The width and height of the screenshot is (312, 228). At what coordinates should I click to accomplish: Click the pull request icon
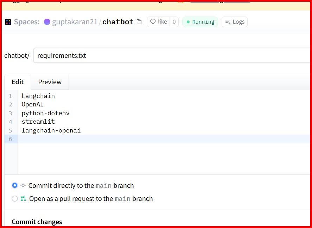click(x=24, y=198)
